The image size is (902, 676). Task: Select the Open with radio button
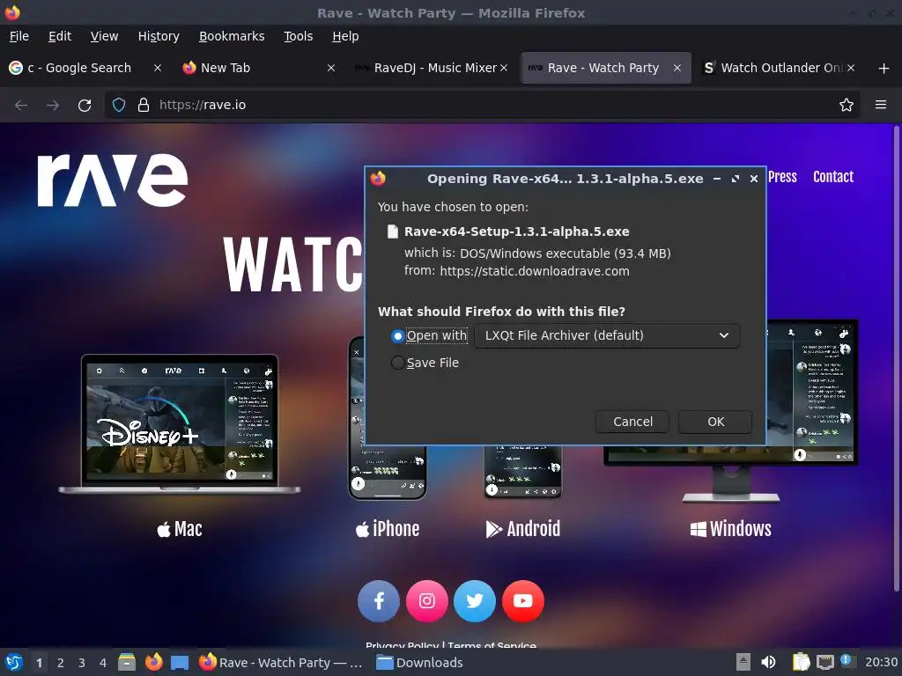click(x=397, y=336)
